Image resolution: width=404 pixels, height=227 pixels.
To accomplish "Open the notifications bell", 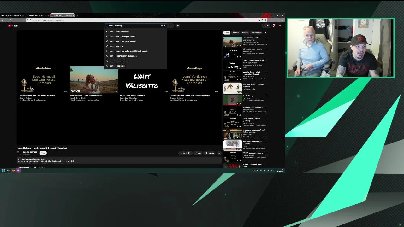I will 274,26.
